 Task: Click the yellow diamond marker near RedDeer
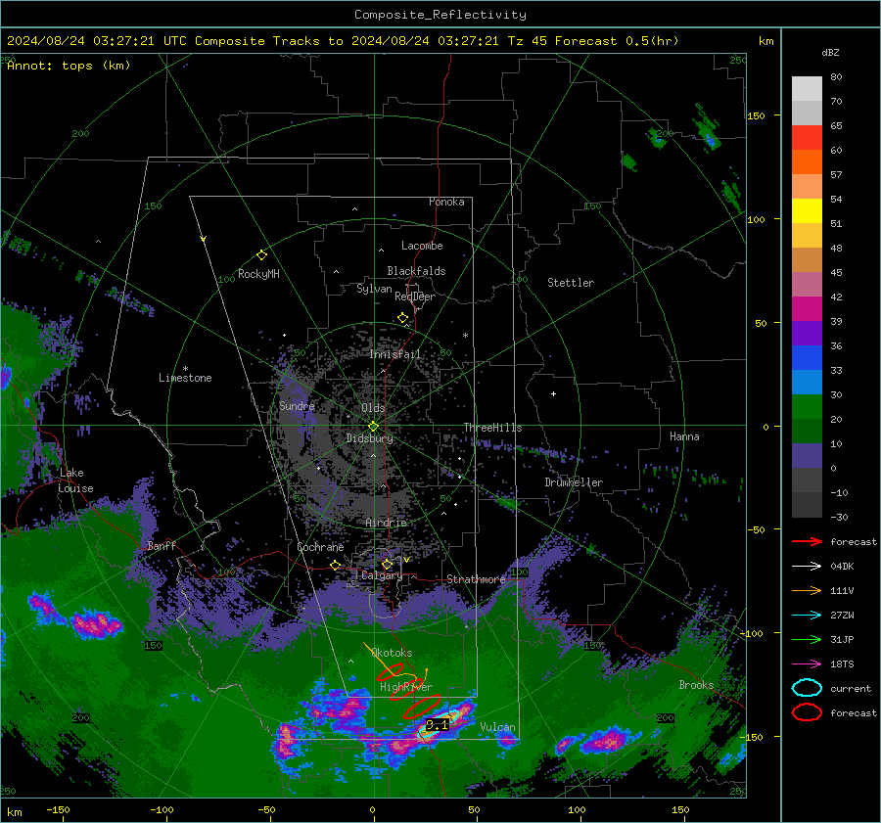[402, 318]
